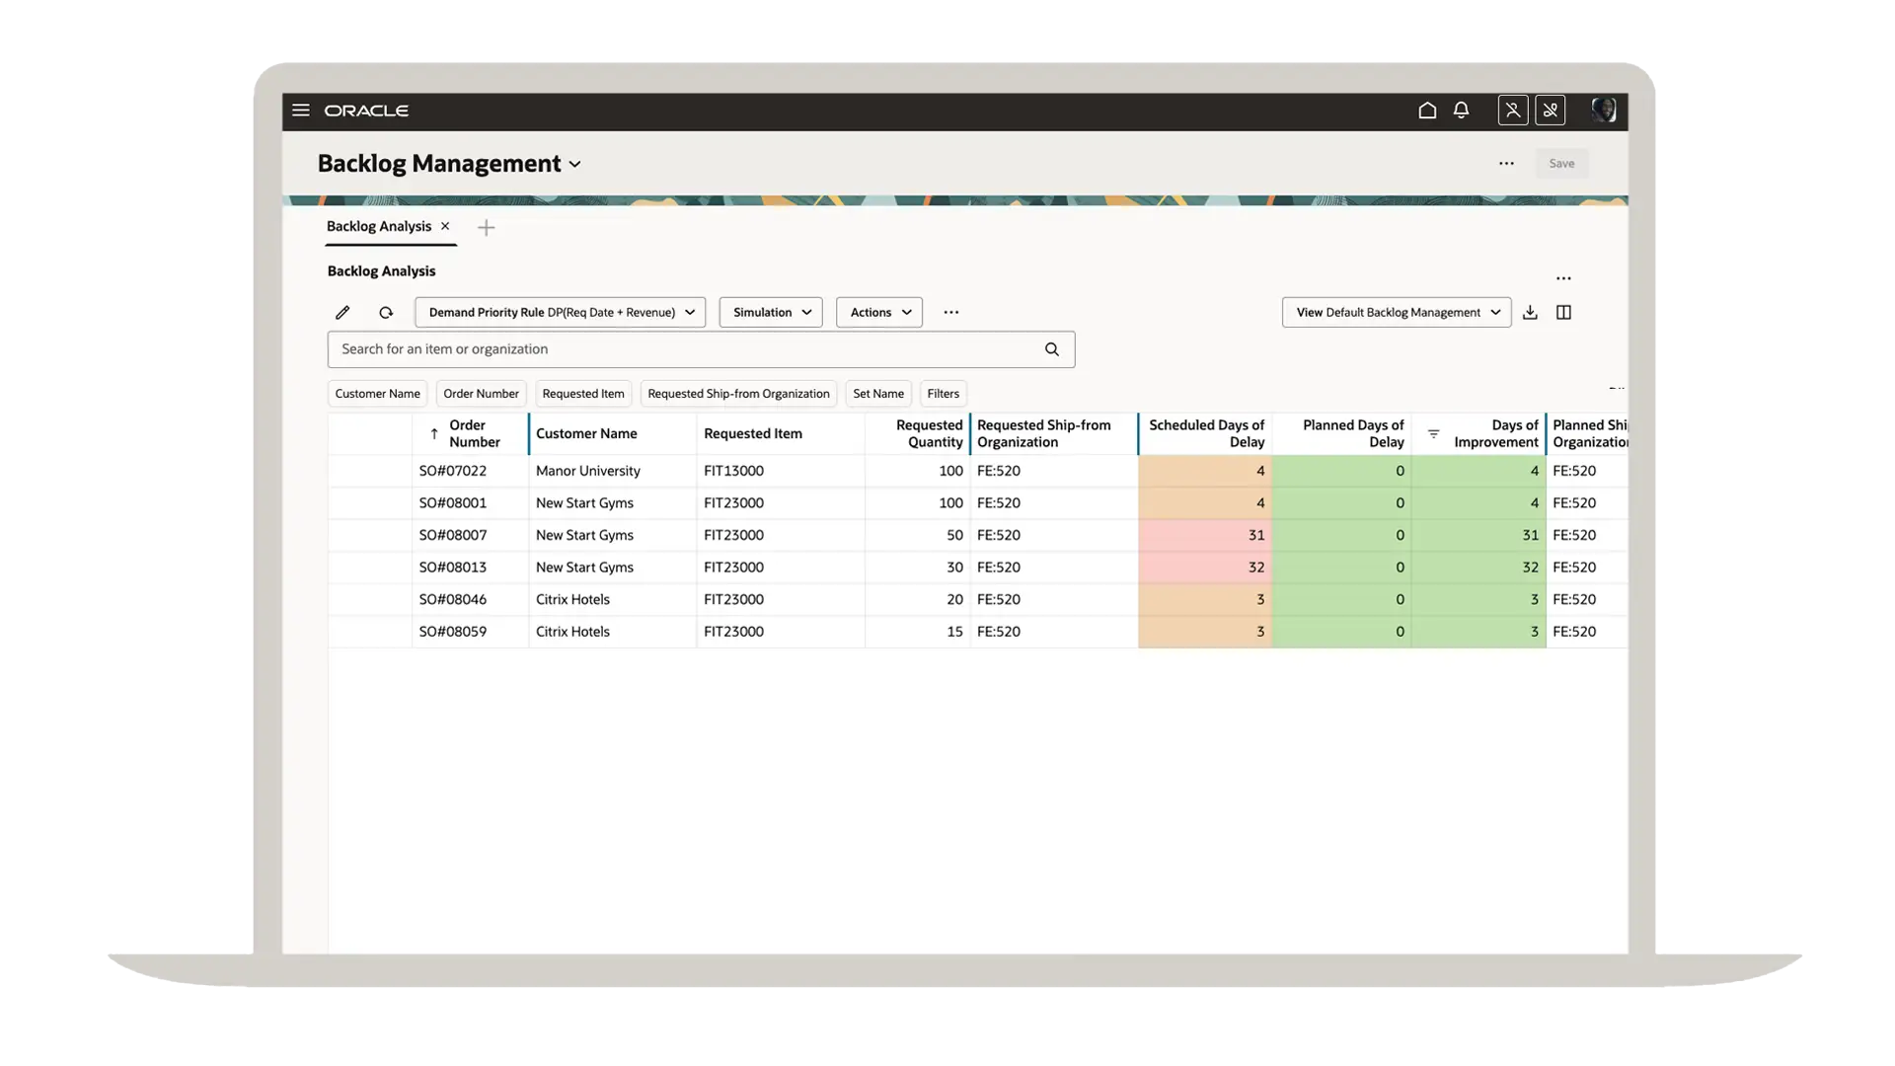Open notifications bell
1895x1066 pixels.
tap(1462, 111)
